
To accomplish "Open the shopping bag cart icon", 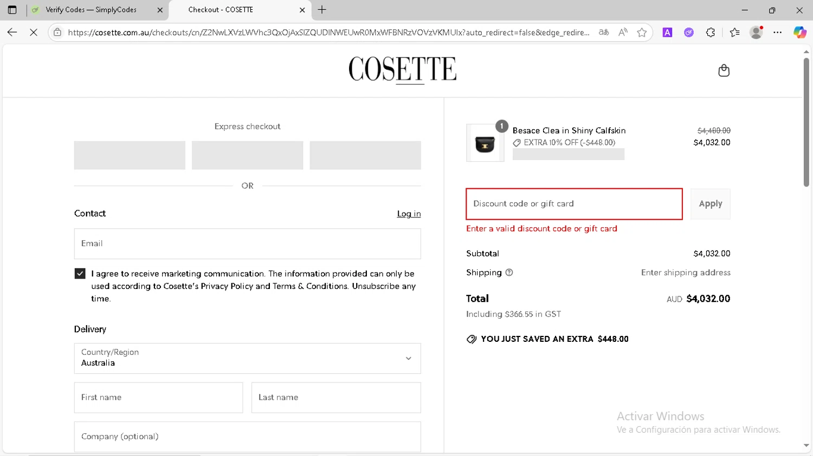I will [724, 70].
